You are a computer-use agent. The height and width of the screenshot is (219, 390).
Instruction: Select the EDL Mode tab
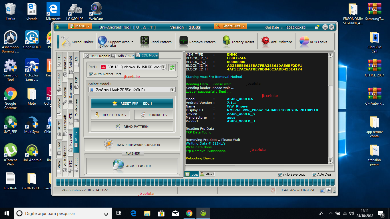point(147,56)
